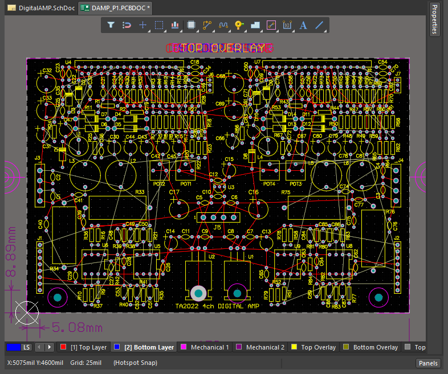Click the (Hotspot Snap) status text
The height and width of the screenshot is (374, 448).
point(135,363)
